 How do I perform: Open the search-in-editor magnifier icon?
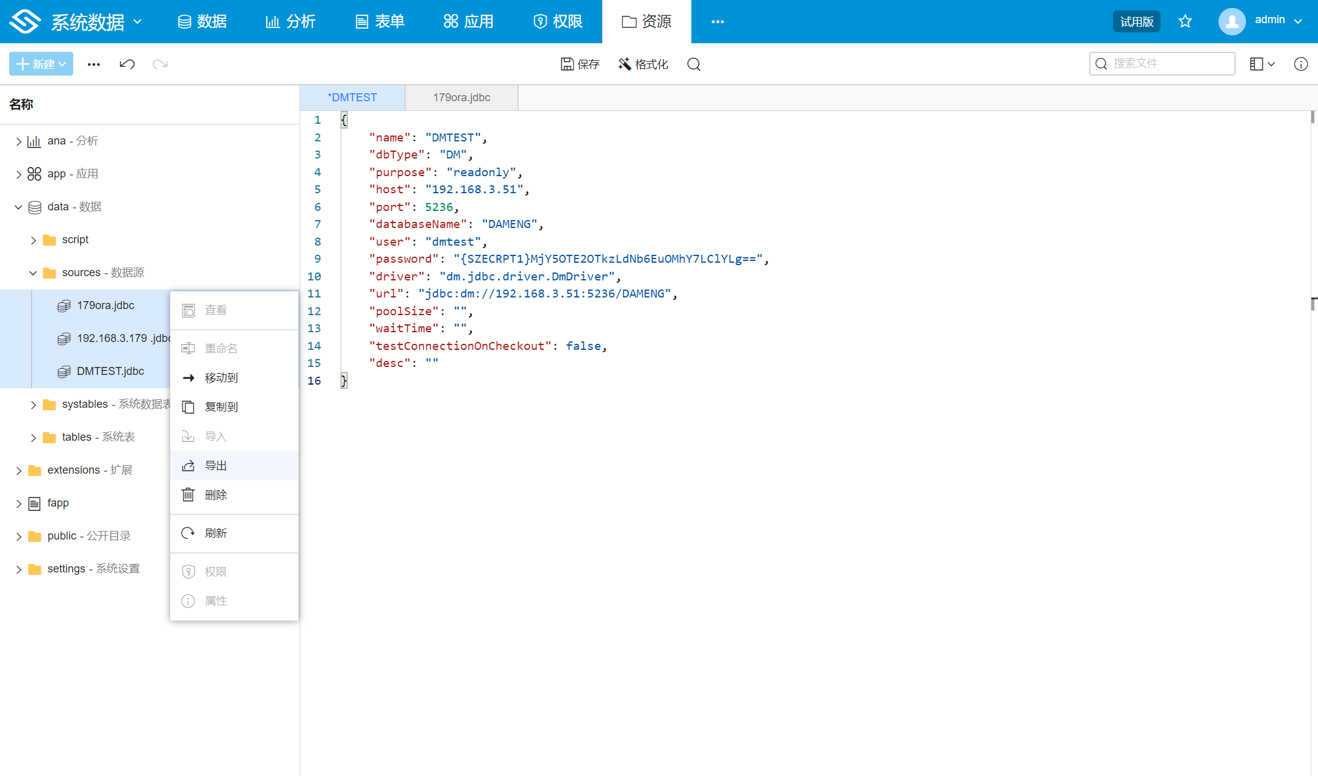(694, 64)
